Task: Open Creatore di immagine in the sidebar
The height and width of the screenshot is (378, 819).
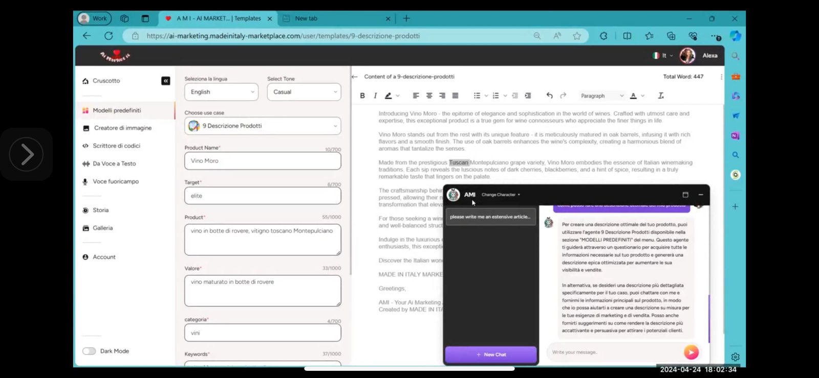Action: coord(123,128)
